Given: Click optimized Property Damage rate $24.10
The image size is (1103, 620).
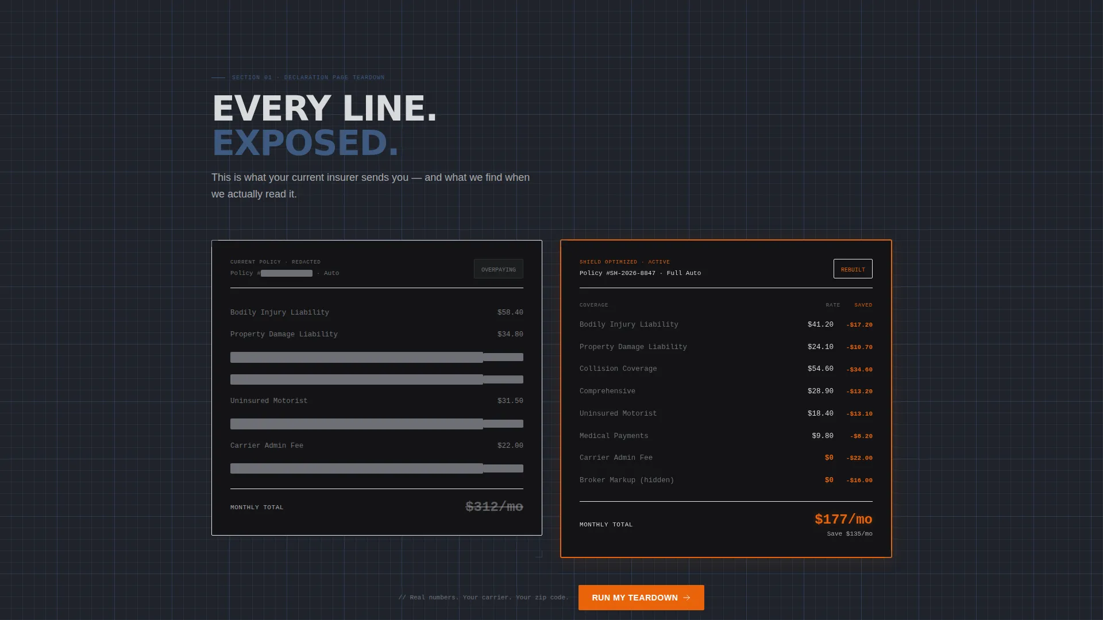Looking at the screenshot, I should [x=820, y=347].
